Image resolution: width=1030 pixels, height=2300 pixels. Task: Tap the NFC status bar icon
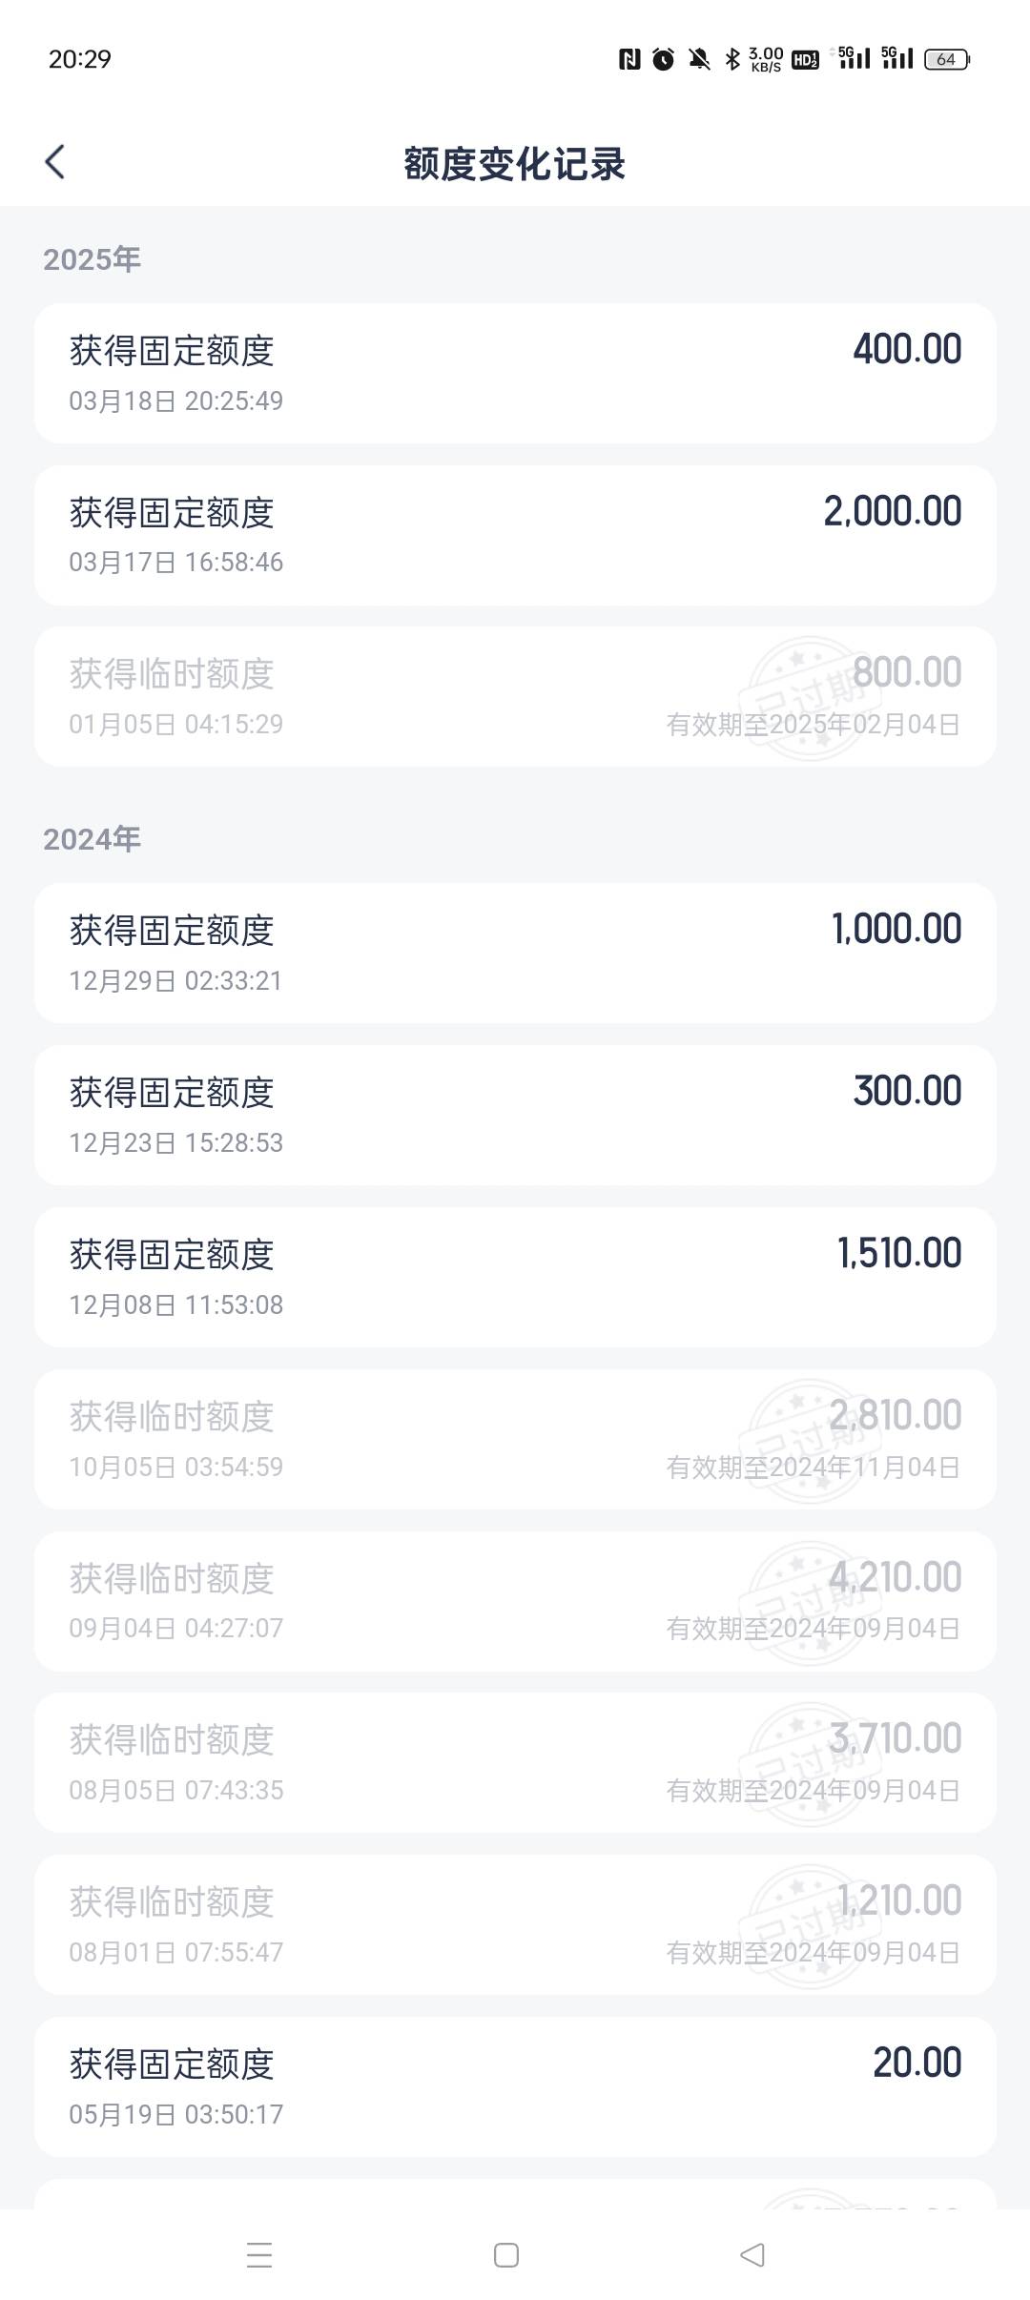coord(629,59)
